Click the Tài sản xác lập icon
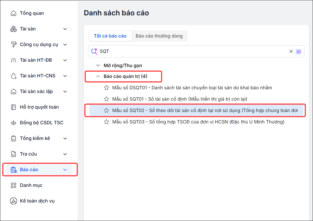The image size is (313, 221). pos(13,92)
